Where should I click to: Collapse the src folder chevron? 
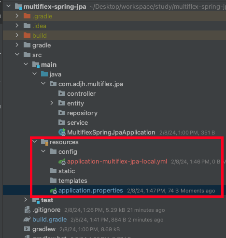tap(17, 55)
